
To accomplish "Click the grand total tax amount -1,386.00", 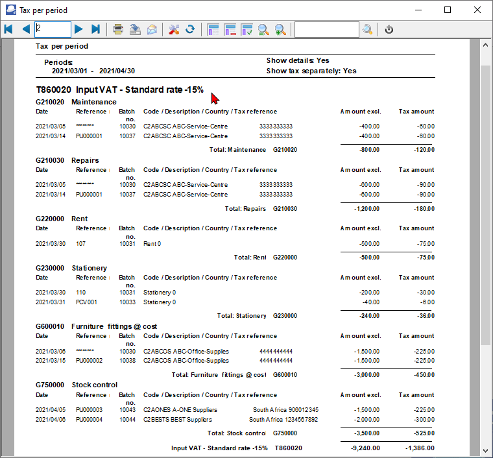I will point(420,448).
